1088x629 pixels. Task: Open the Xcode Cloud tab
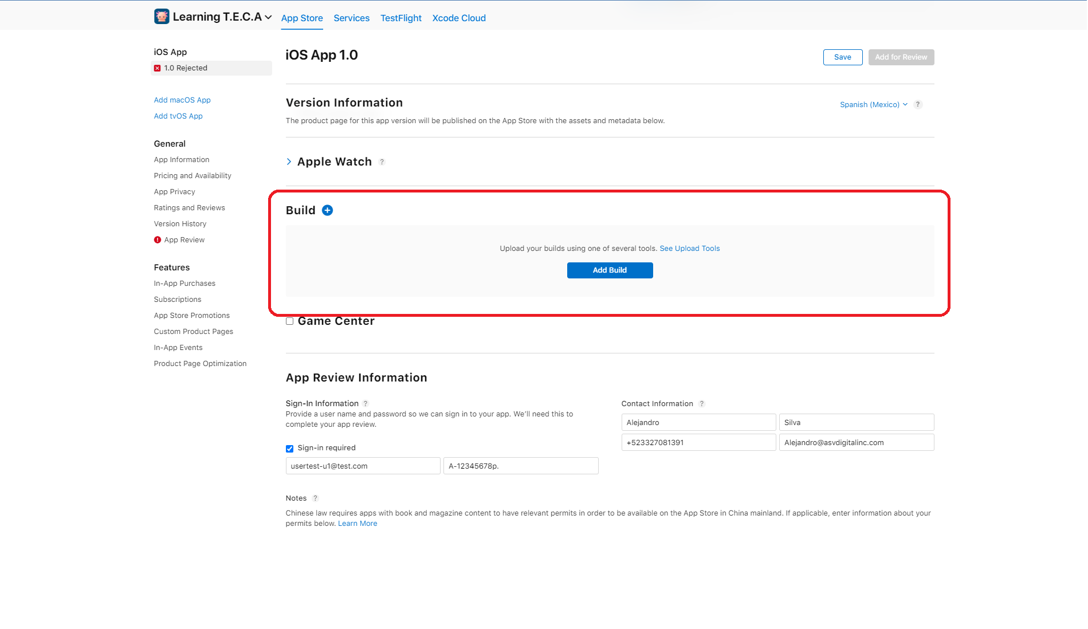[x=458, y=18]
